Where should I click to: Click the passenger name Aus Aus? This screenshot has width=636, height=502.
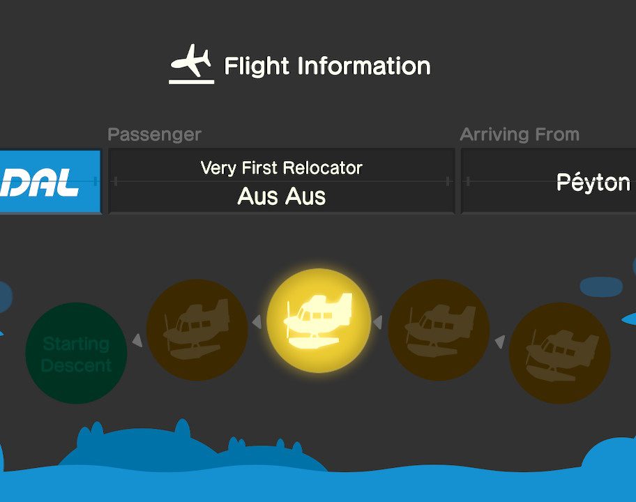click(282, 196)
